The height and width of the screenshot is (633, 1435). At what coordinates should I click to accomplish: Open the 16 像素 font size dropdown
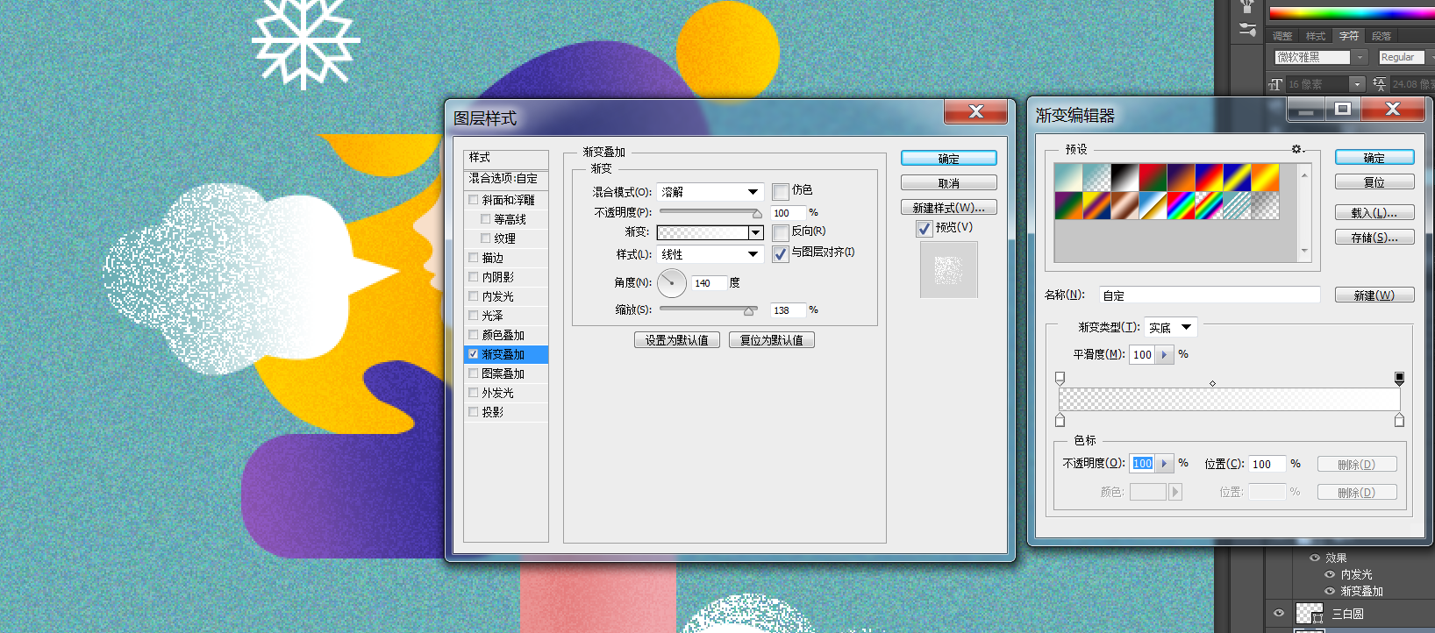[x=1357, y=84]
